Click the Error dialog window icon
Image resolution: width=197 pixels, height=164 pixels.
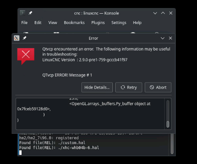pos(17,38)
